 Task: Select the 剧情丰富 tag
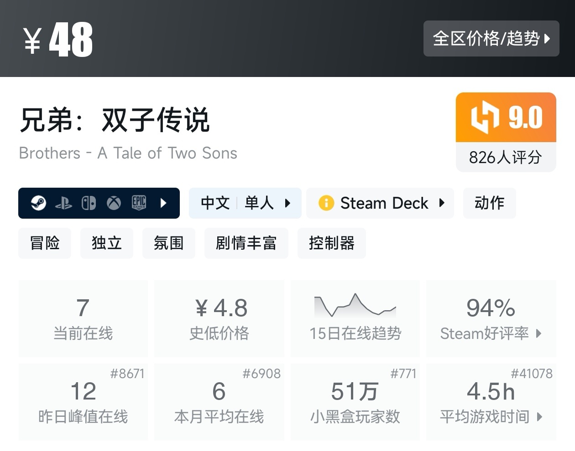tap(246, 243)
